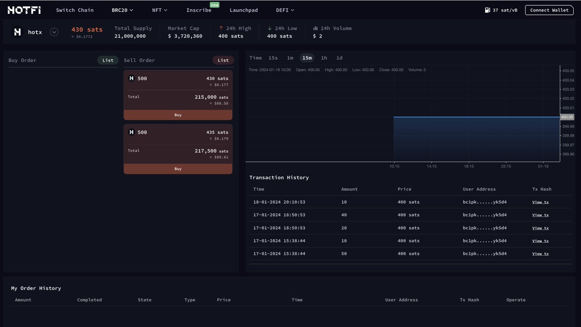Click the Tx Hash column in My Order History
The width and height of the screenshot is (581, 327).
pyautogui.click(x=469, y=300)
